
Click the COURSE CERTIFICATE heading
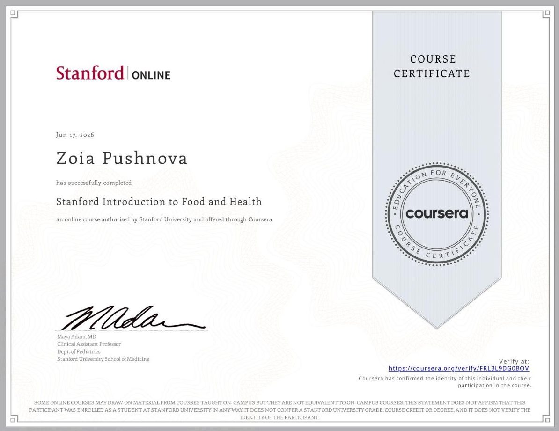432,66
